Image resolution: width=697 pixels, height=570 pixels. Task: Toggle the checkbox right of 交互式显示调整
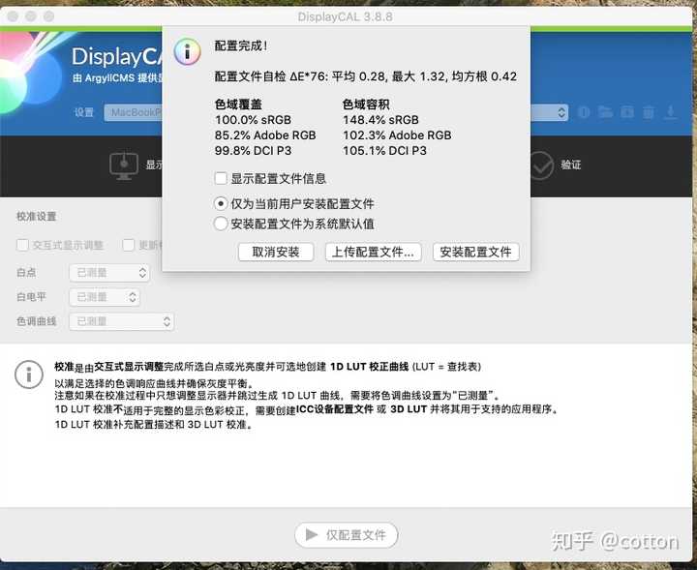coord(129,245)
